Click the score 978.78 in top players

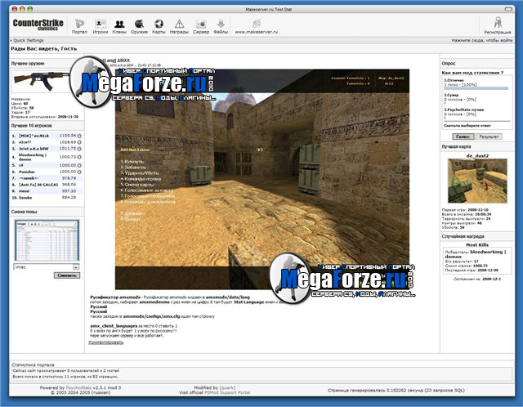point(69,178)
